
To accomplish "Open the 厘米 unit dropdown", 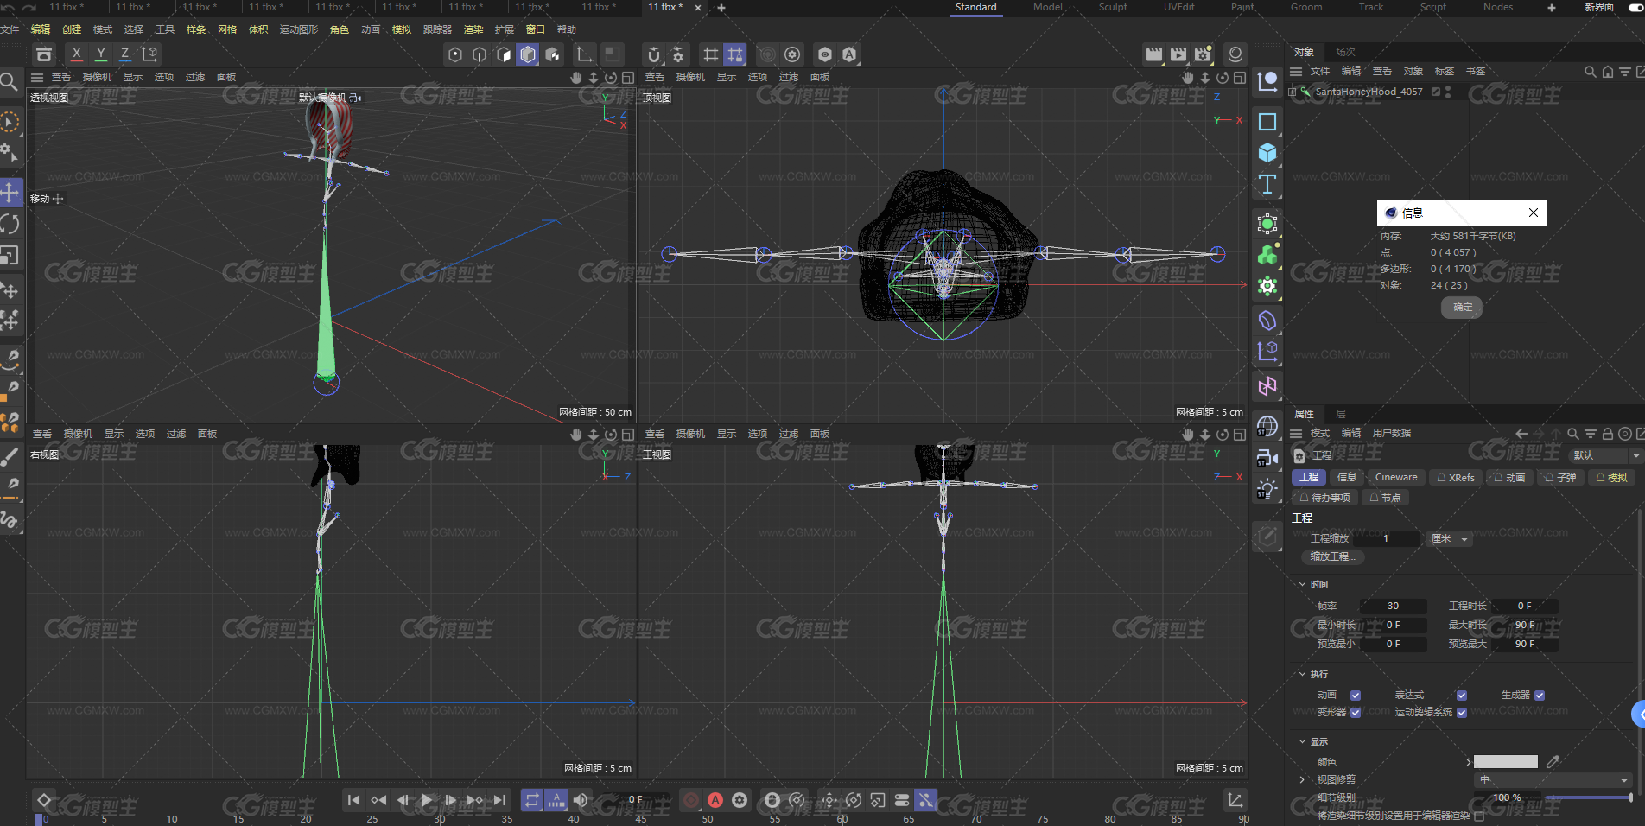I will pos(1449,538).
